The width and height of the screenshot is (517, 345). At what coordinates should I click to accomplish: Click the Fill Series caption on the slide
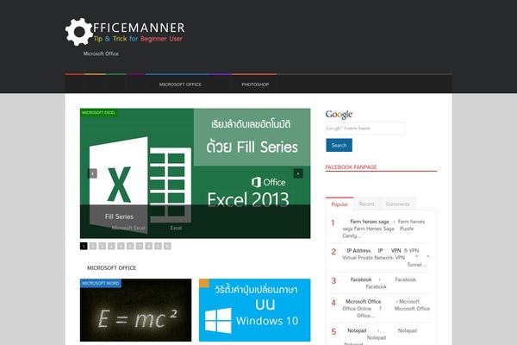click(x=119, y=216)
